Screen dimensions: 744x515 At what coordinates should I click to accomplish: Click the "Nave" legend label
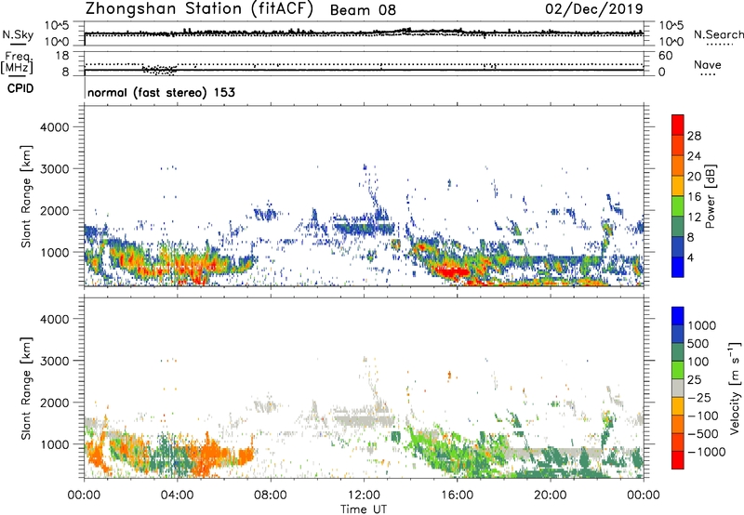pyautogui.click(x=708, y=65)
